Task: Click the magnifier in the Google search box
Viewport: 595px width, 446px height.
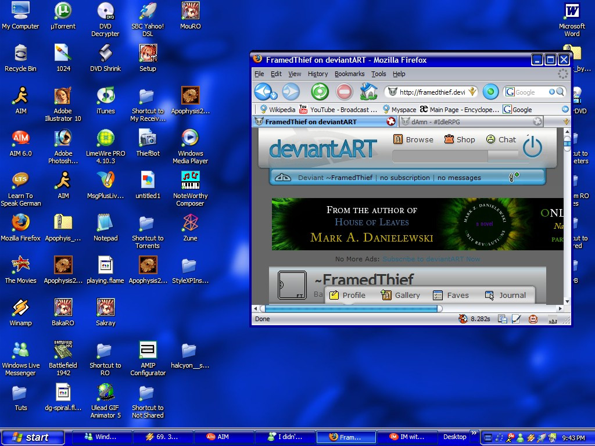Action: coord(560,92)
